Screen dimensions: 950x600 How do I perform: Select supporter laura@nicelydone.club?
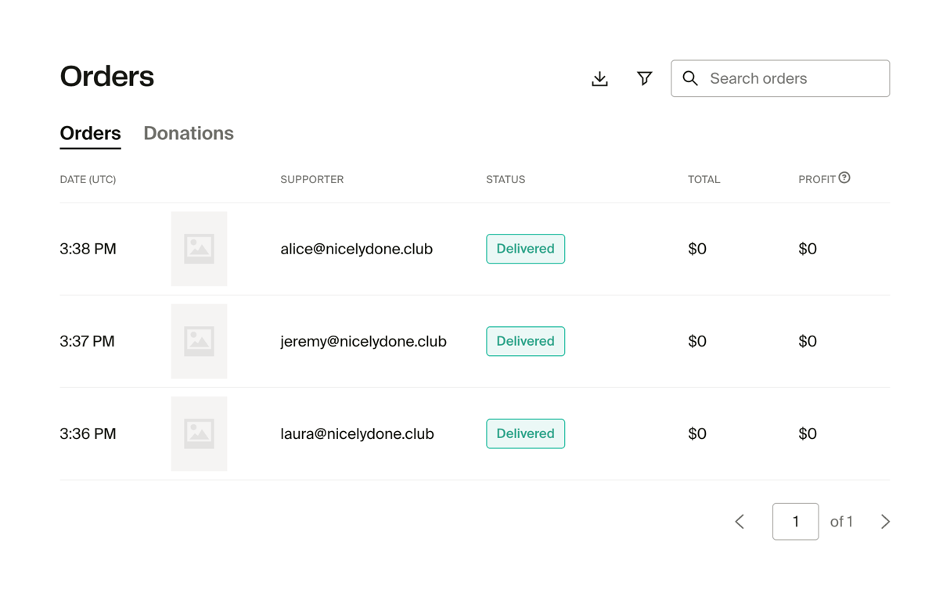point(357,433)
